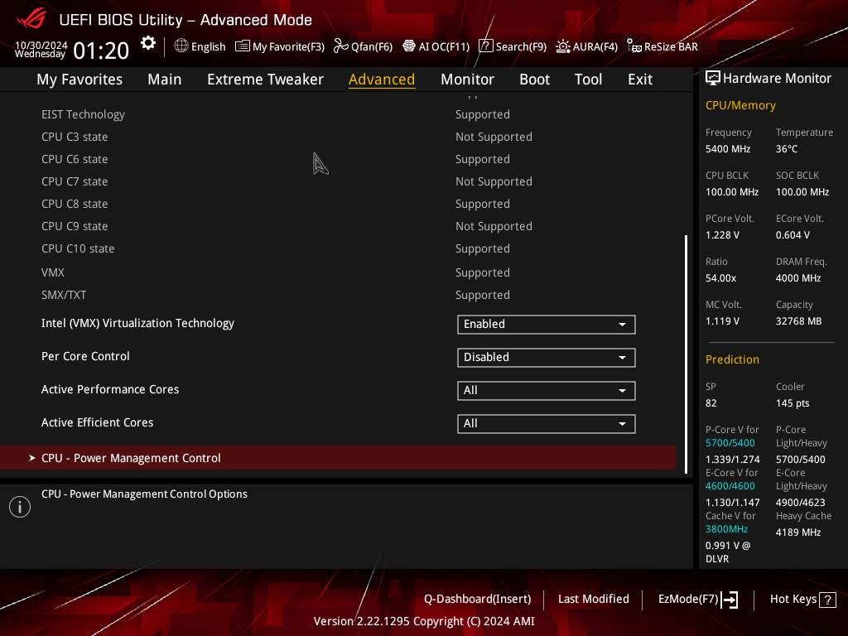This screenshot has width=848, height=636.
Task: Switch to the Monitor tab
Action: pos(467,79)
